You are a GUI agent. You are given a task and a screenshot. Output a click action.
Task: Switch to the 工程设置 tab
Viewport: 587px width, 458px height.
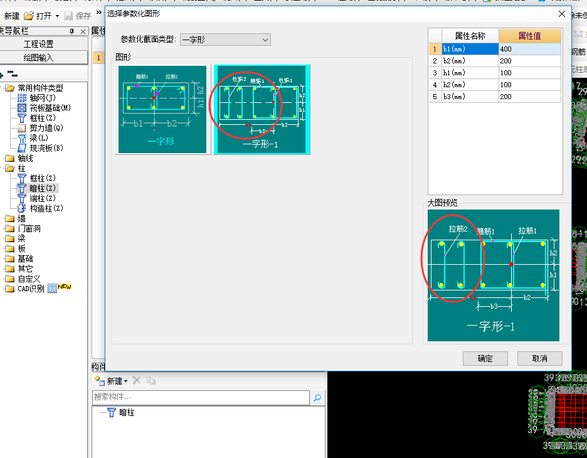[x=39, y=44]
